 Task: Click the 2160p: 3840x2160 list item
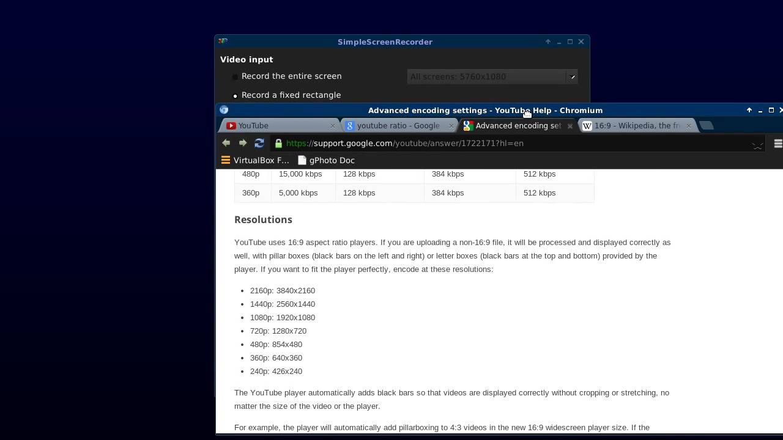pyautogui.click(x=283, y=290)
